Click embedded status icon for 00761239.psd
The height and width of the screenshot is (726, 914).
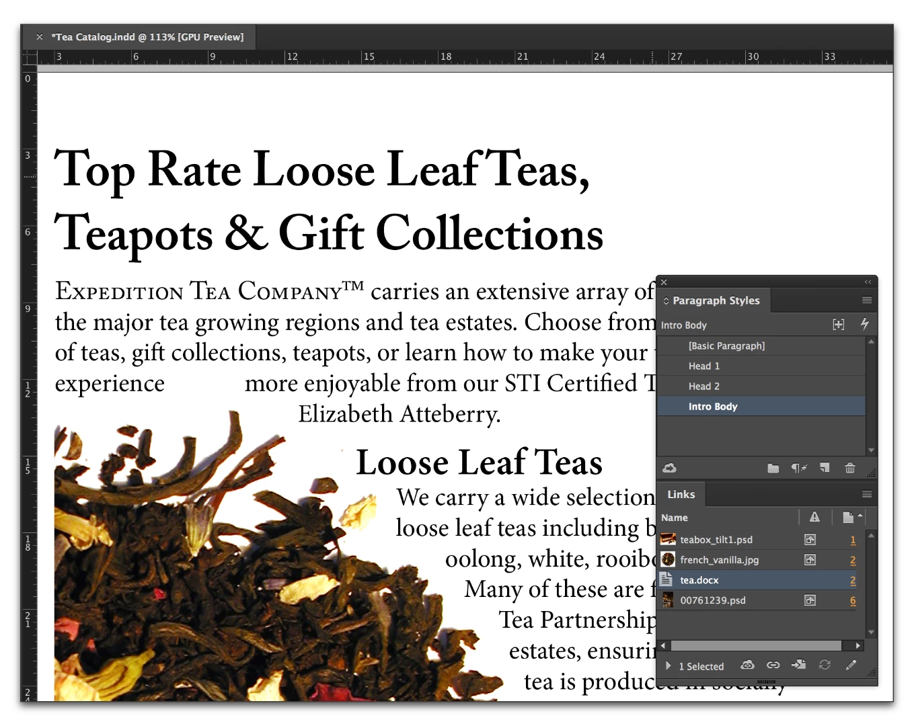810,600
